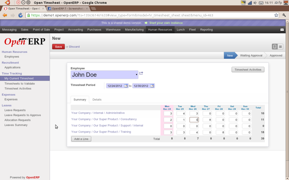Click the Timesheet Activities button

(248, 70)
